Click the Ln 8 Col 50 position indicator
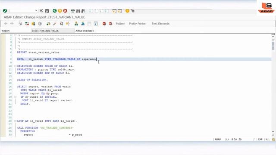276x155 pixels. pos(234,139)
